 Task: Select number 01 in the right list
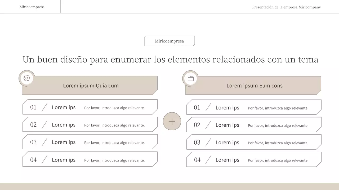point(197,107)
